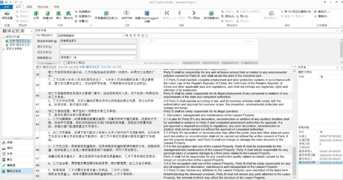Viewport: 343px width, 180px height.
Task: Click the 打开 open translation memory icon
Action: click(36, 14)
